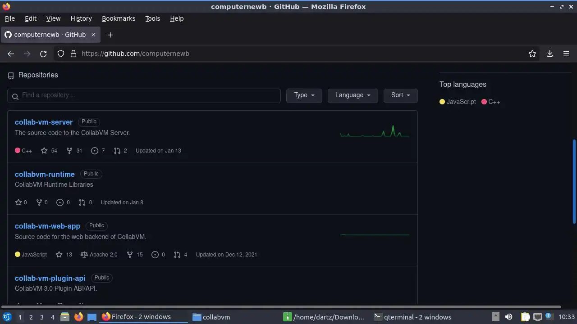Bookmark this page with the star

click(532, 54)
